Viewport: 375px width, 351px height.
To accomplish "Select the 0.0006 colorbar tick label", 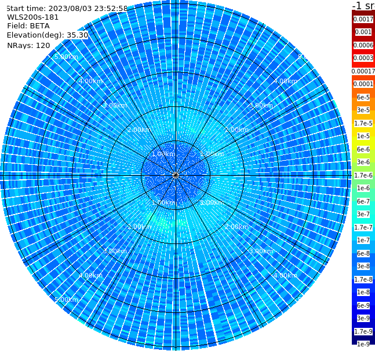I will coord(363,45).
